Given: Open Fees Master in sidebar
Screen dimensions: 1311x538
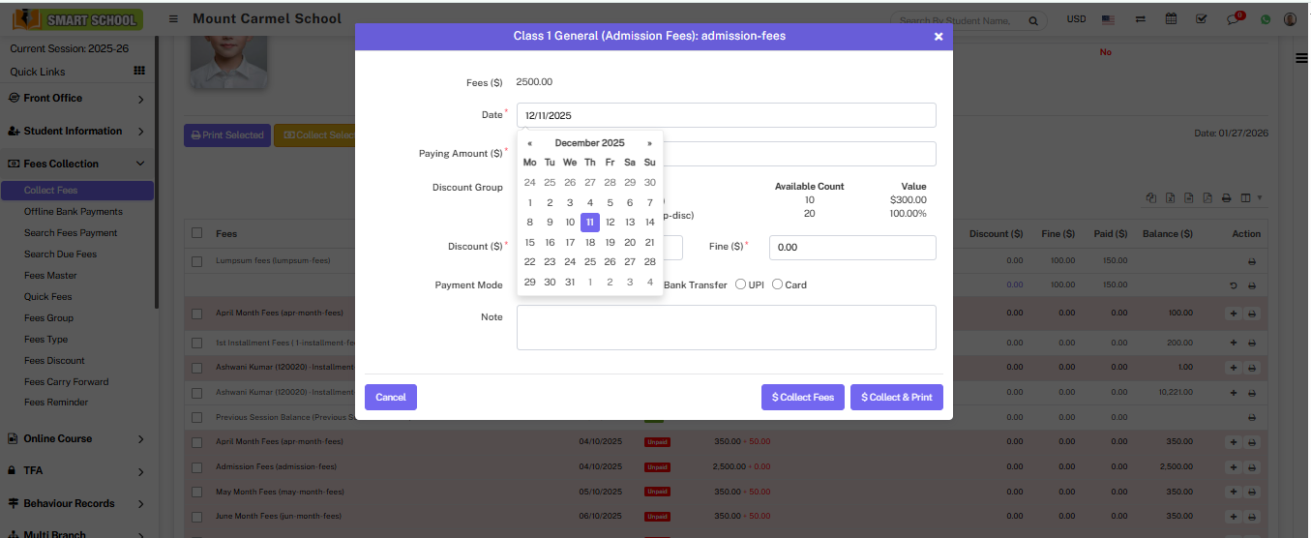Looking at the screenshot, I should 50,276.
